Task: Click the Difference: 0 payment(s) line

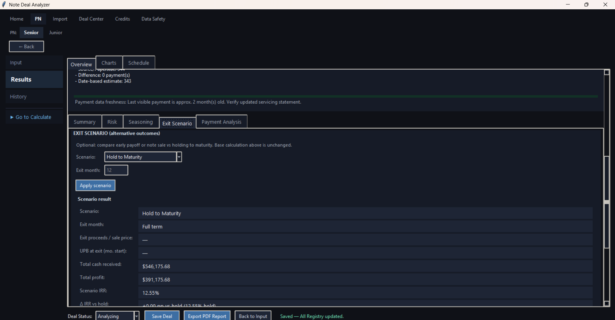Action: 103,75
